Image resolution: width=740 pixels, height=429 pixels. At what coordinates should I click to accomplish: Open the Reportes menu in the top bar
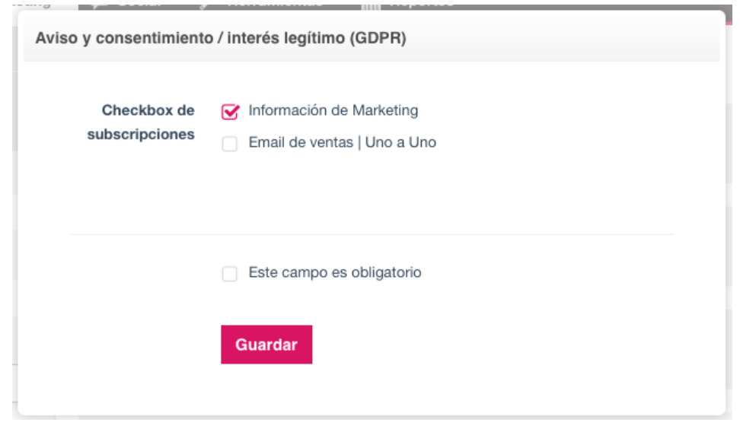(x=423, y=4)
